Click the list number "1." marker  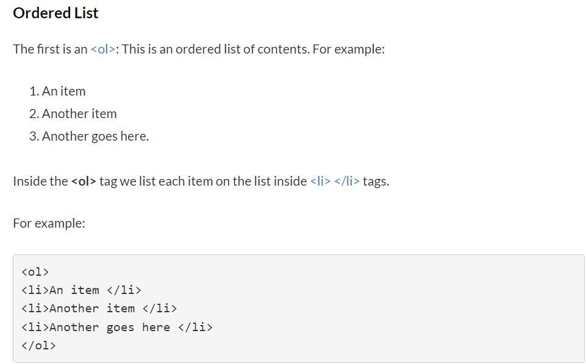(x=34, y=91)
